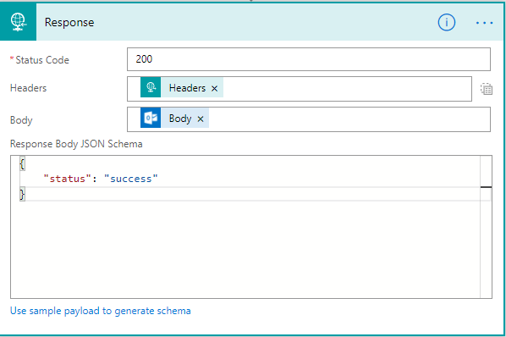Remove the Headers token with its X
Image resolution: width=506 pixels, height=337 pixels.
(215, 88)
